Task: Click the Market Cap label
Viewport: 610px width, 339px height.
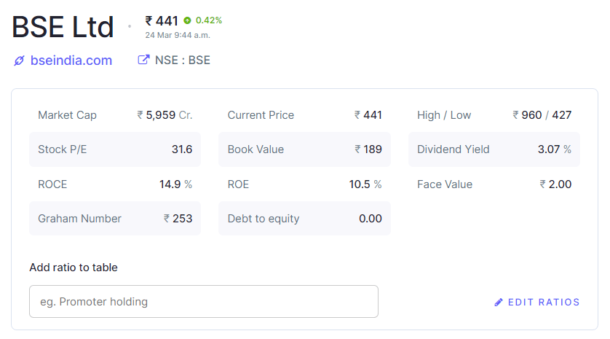Action: coord(67,115)
